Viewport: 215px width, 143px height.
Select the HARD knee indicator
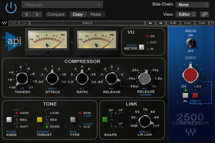16,113
